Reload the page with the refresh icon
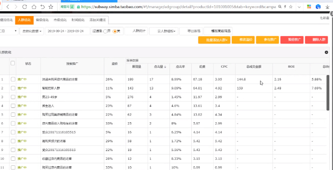Screen dimensions: 333x170 pos(25,7)
